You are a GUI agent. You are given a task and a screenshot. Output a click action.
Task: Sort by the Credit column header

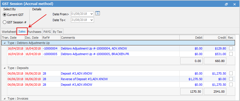215,38
